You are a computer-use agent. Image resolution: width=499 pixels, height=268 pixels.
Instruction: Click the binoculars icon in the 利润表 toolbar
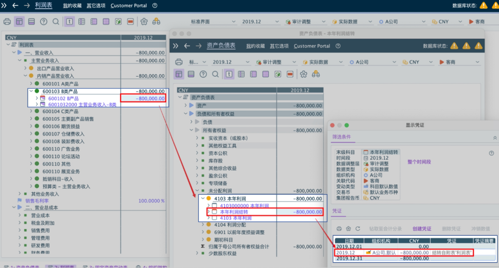pyautogui.click(x=156, y=22)
